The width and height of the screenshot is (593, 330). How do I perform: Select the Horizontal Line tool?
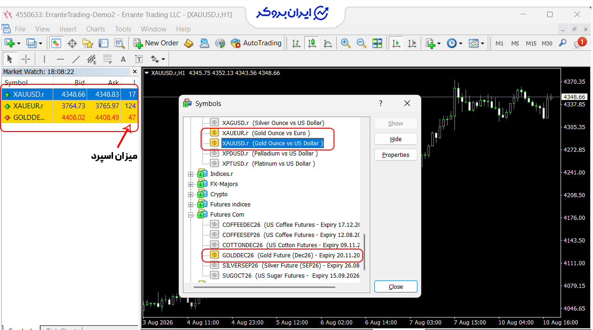point(60,59)
